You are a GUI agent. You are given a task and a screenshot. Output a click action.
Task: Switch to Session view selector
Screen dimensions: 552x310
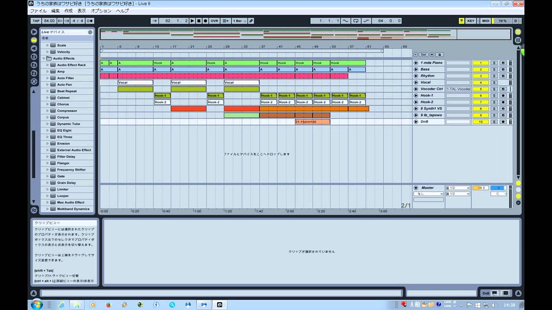pyautogui.click(x=518, y=40)
